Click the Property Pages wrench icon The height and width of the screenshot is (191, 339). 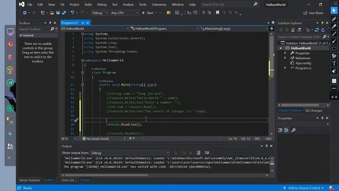[293, 130]
